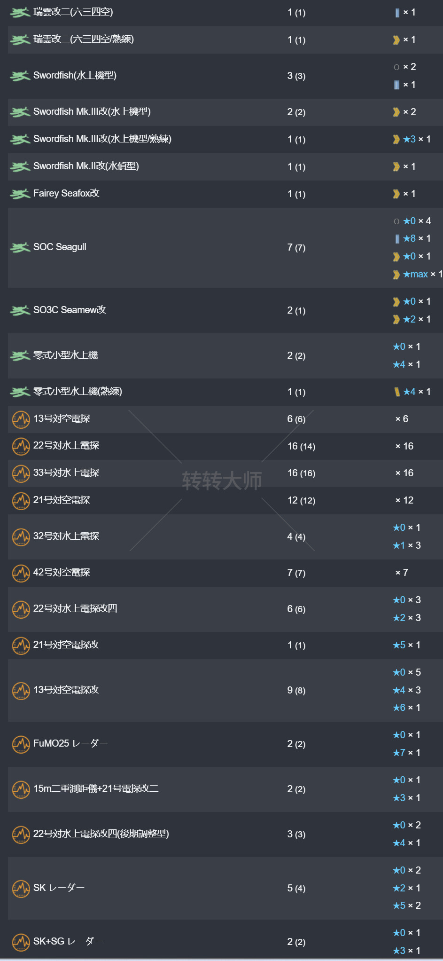Click the radar icon next to SK+SG レーダー
Image resolution: width=443 pixels, height=961 pixels.
tap(21, 942)
